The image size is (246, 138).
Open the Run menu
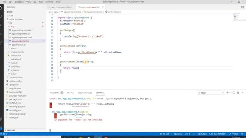[41, 2]
